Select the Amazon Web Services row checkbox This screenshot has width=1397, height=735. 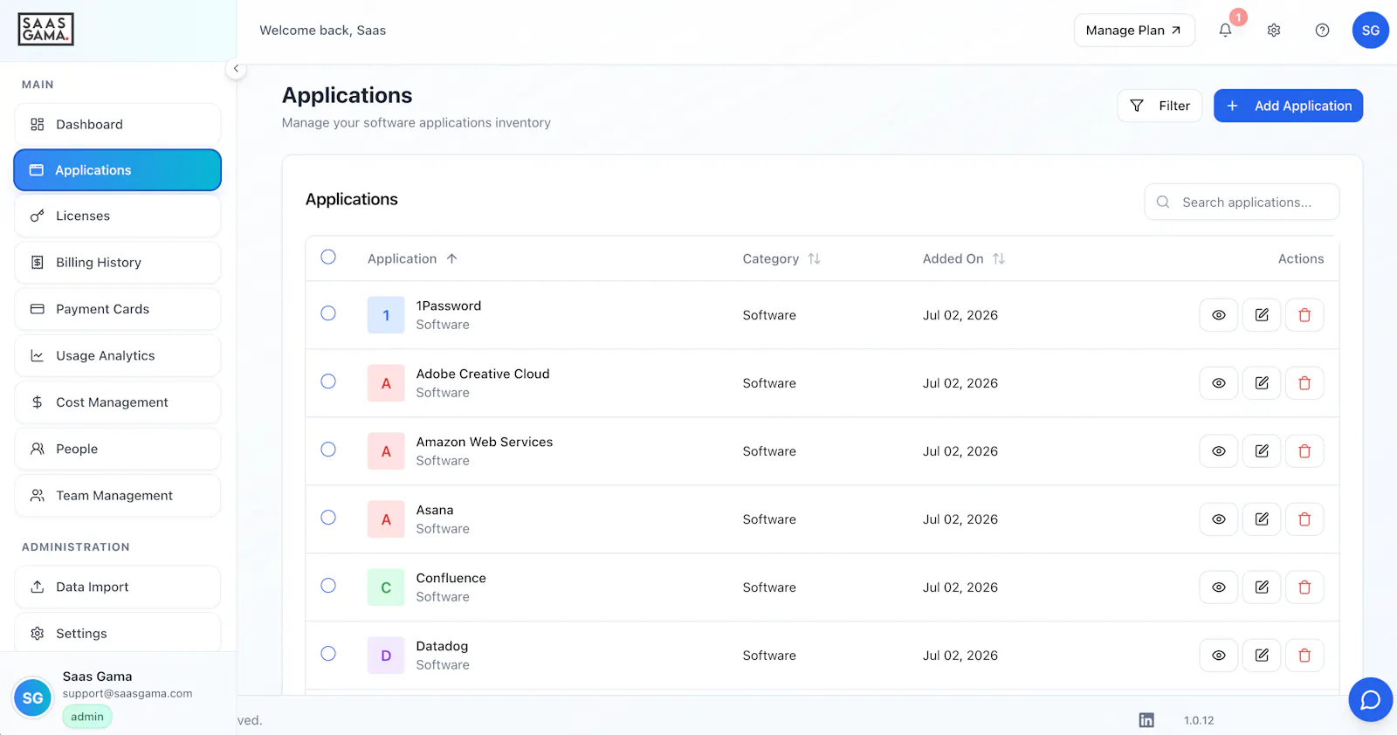[x=328, y=450]
